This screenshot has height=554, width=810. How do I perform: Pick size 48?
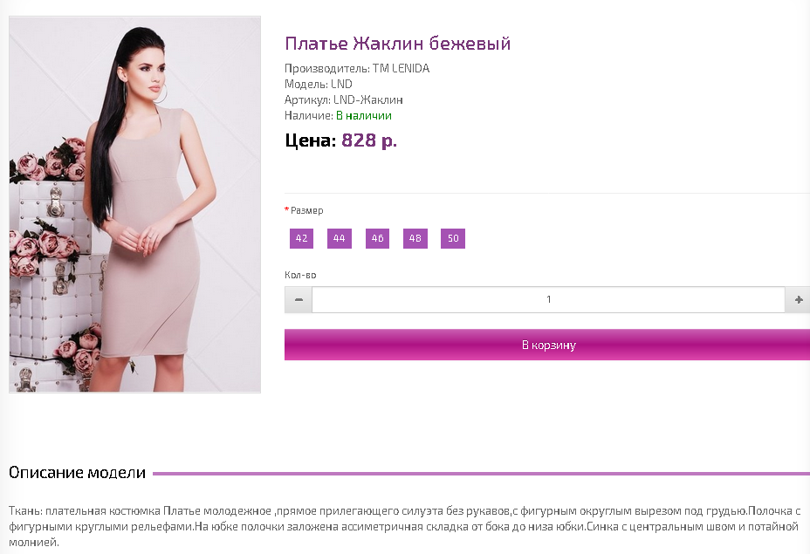(x=415, y=238)
